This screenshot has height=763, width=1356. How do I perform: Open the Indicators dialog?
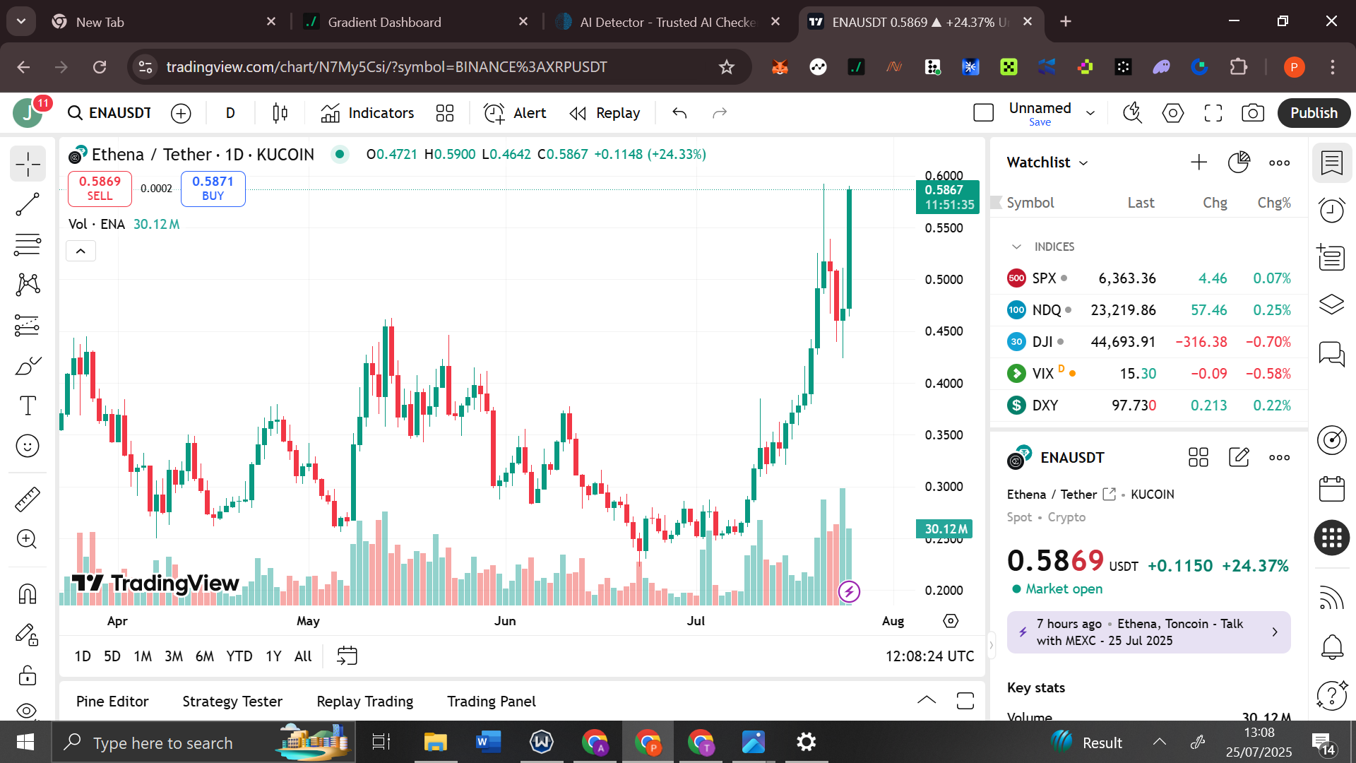click(x=367, y=113)
